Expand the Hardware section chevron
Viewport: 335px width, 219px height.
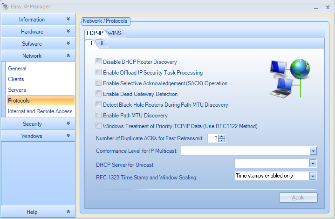click(x=68, y=31)
